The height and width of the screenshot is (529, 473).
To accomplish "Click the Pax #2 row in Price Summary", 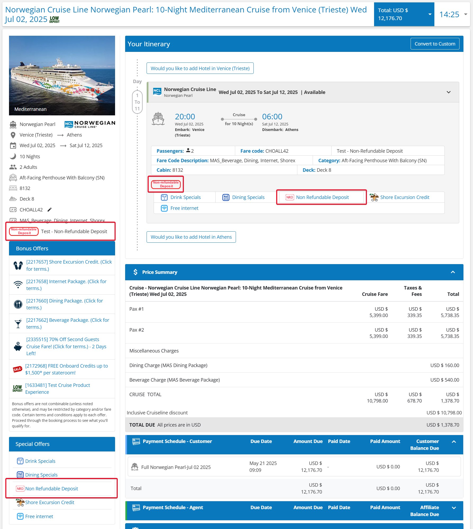I will tap(294, 333).
